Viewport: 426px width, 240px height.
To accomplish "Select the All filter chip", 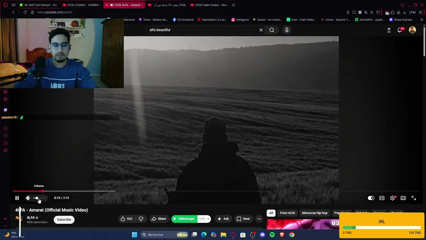I will click(271, 213).
